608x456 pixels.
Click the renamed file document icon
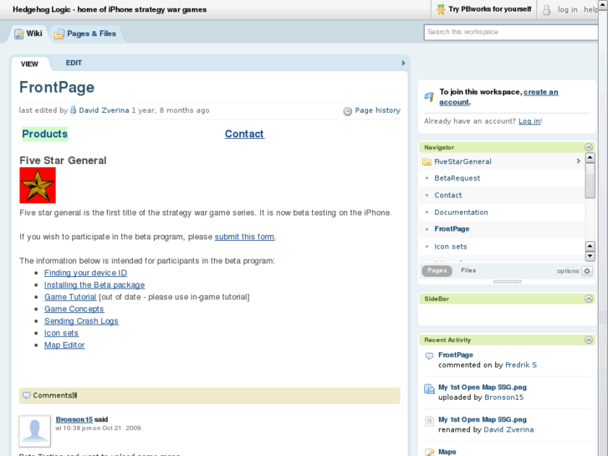[429, 421]
